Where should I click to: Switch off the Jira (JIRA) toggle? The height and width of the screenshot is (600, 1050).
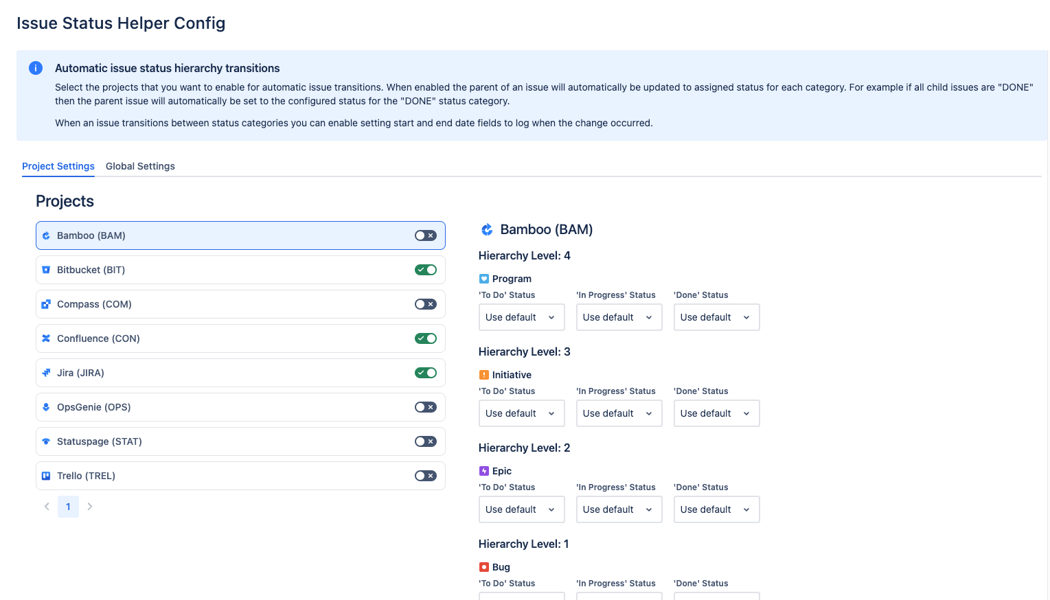coord(426,373)
